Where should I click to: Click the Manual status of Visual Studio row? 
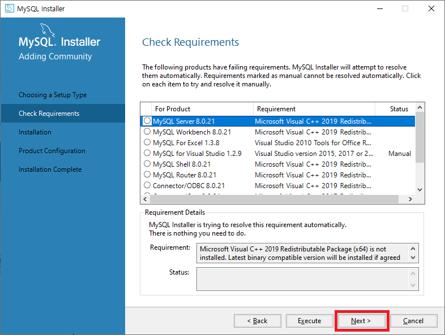coord(400,154)
